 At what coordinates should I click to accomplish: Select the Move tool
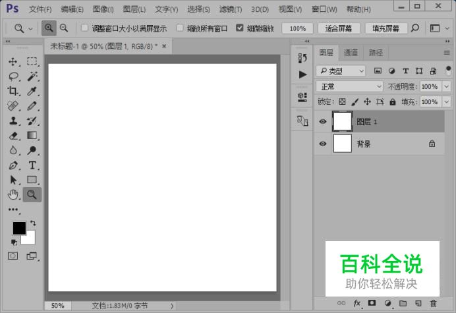click(x=13, y=62)
